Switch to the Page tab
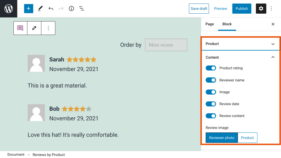This screenshot has width=281, height=158. (210, 24)
